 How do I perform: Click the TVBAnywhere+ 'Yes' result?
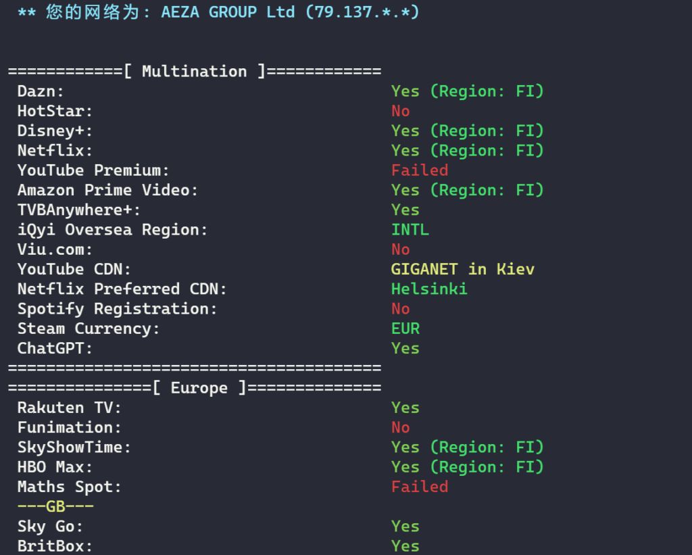tap(405, 210)
